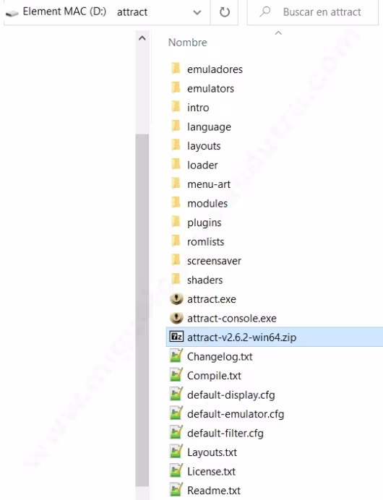The image size is (383, 500).
Task: Click the Buscar en attract search field
Action: click(313, 12)
